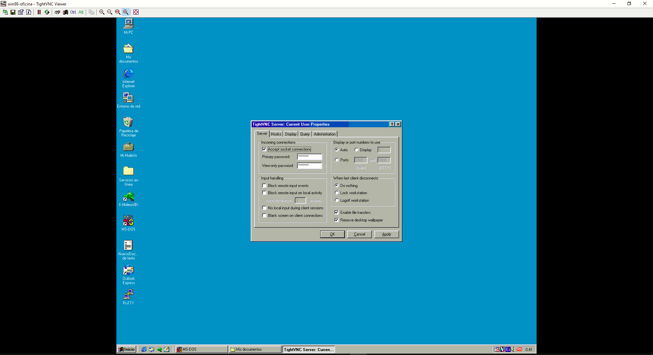Toggle the Ctrl key toolbar button
The height and width of the screenshot is (355, 653).
click(x=73, y=12)
